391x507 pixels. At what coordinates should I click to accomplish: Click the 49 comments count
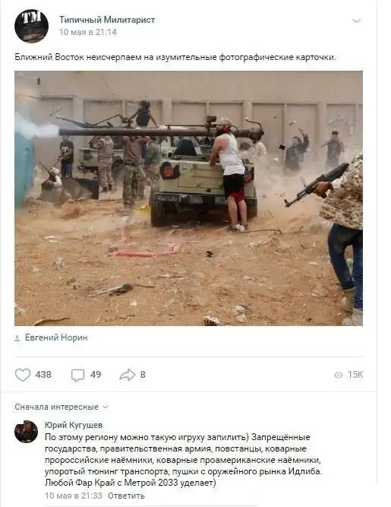(x=96, y=375)
